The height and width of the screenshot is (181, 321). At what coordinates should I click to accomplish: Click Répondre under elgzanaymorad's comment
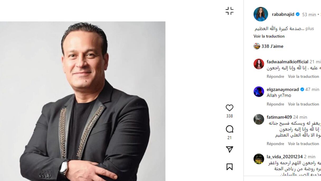[275, 104]
